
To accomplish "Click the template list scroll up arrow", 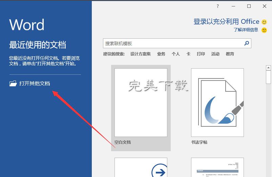I will pyautogui.click(x=268, y=68).
